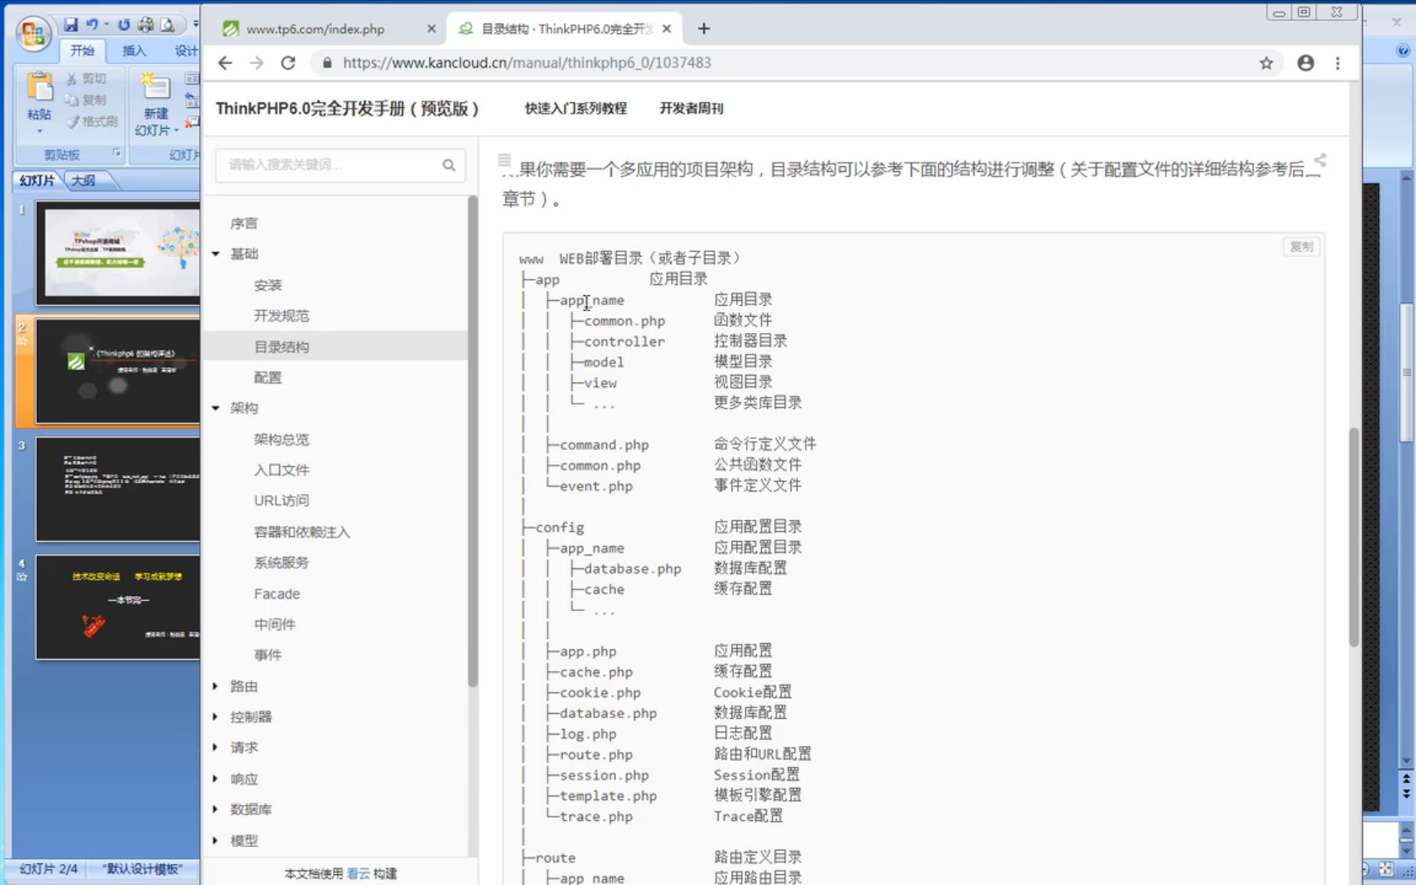
Task: Open the clipboard (剪贴板) dialog launcher
Action: click(116, 153)
